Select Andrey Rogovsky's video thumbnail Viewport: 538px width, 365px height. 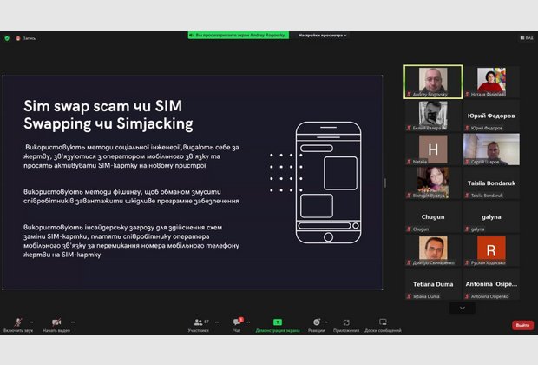click(433, 82)
